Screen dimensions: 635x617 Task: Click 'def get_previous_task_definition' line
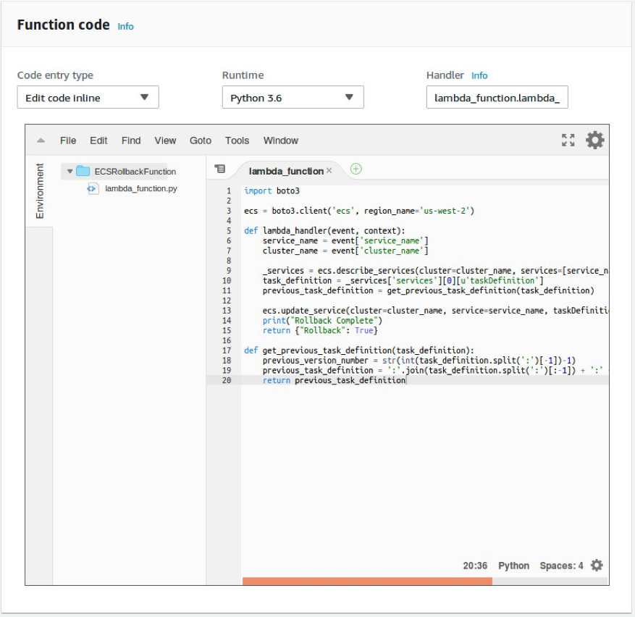coord(359,351)
